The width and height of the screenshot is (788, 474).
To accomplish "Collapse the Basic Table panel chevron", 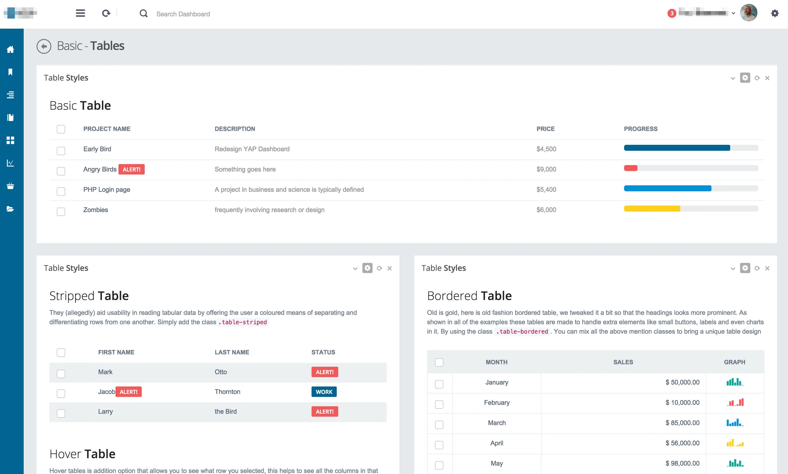I will click(x=733, y=78).
